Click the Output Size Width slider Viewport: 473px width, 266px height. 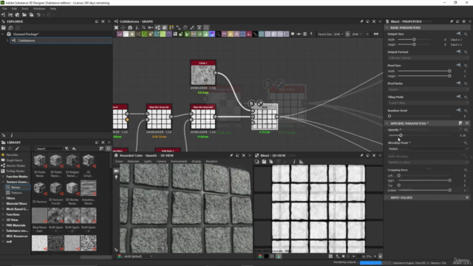pyautogui.click(x=414, y=39)
